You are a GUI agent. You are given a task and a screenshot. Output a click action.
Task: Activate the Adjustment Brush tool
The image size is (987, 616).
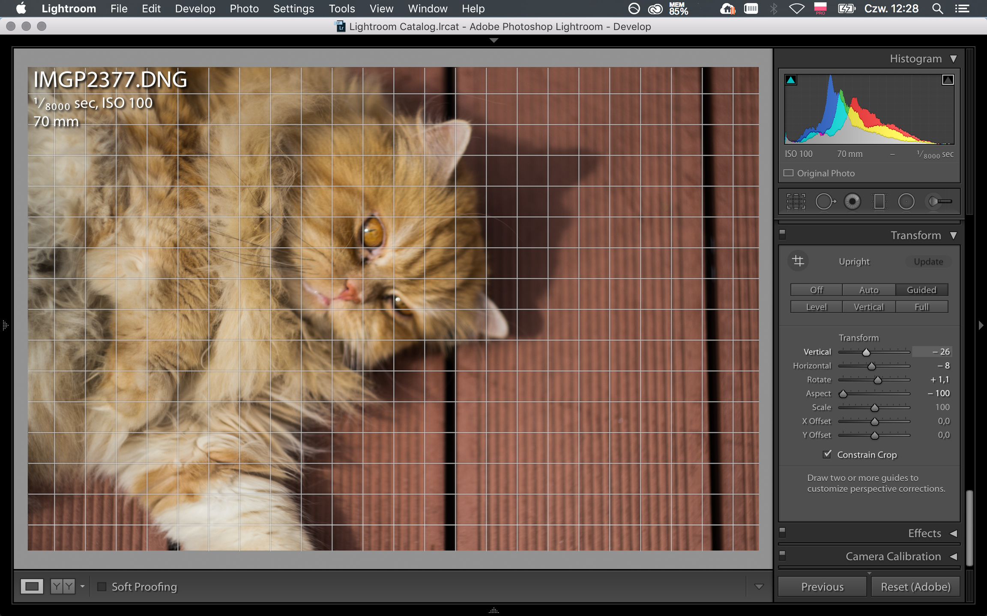point(939,201)
